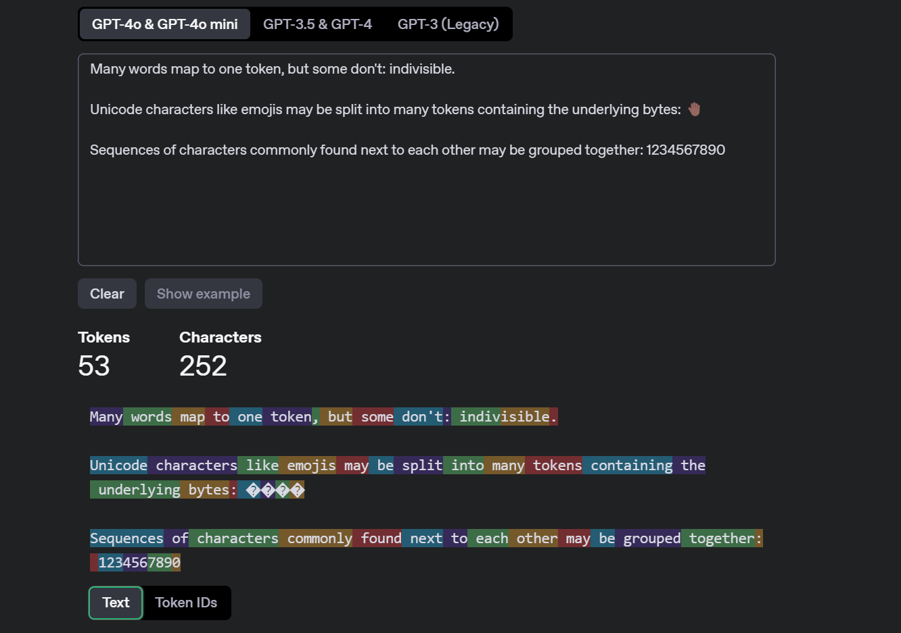The width and height of the screenshot is (901, 633).
Task: Click the Tokens label
Action: pos(103,337)
